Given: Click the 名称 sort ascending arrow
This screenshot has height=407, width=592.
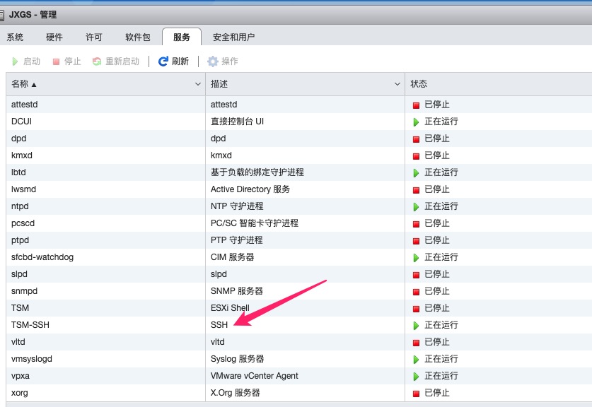Looking at the screenshot, I should pyautogui.click(x=34, y=85).
